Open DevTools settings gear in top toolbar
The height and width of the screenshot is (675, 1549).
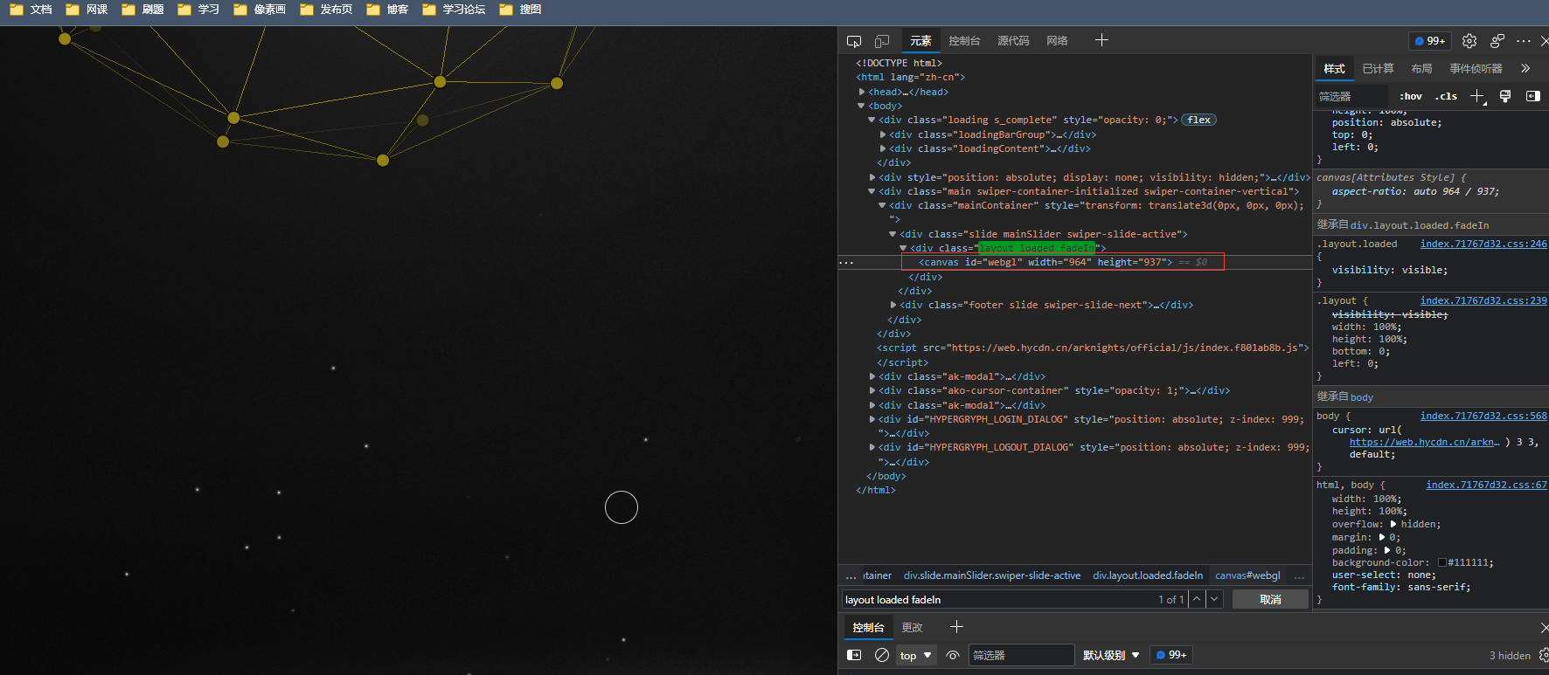click(x=1469, y=41)
